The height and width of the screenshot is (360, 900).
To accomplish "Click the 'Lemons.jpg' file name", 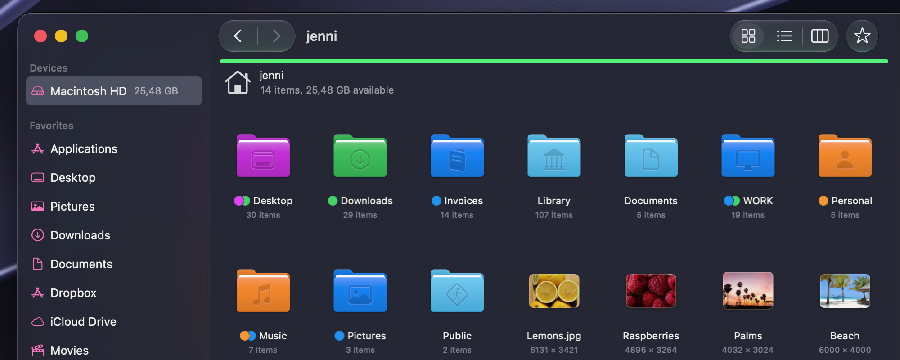I will click(x=554, y=336).
